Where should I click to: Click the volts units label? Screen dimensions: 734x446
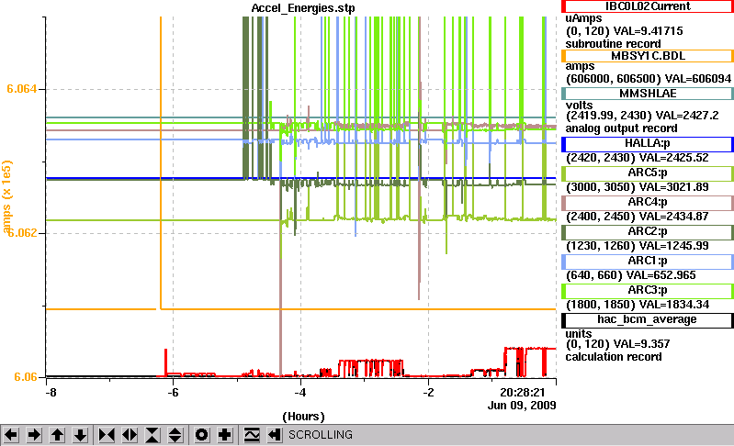click(579, 106)
